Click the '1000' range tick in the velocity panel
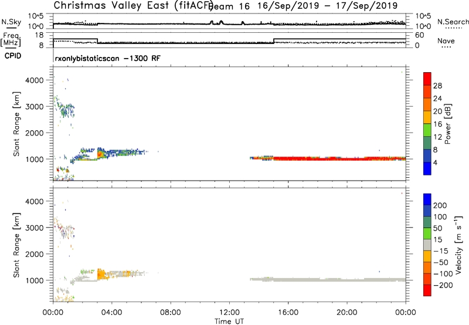This screenshot has width=469, height=325. [x=34, y=280]
